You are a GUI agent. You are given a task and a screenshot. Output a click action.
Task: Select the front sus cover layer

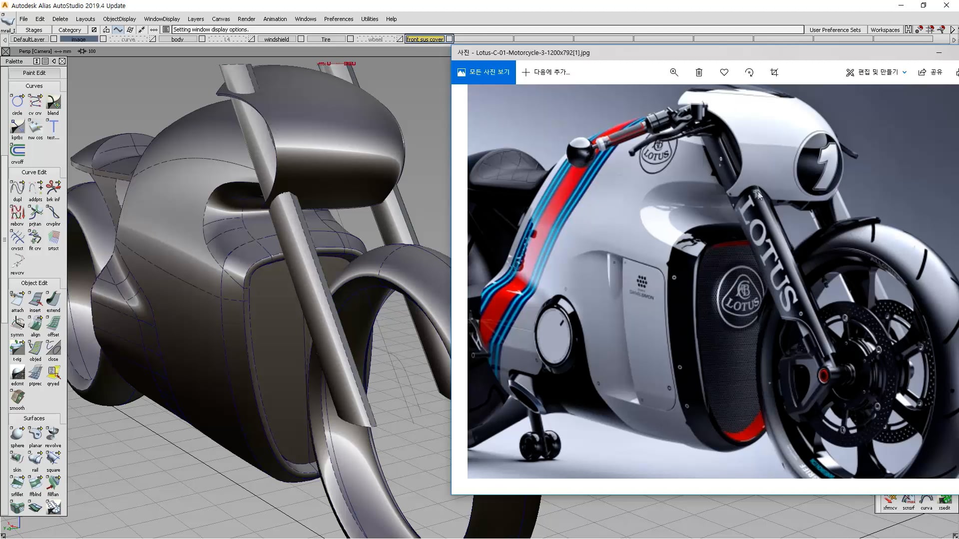pos(425,39)
